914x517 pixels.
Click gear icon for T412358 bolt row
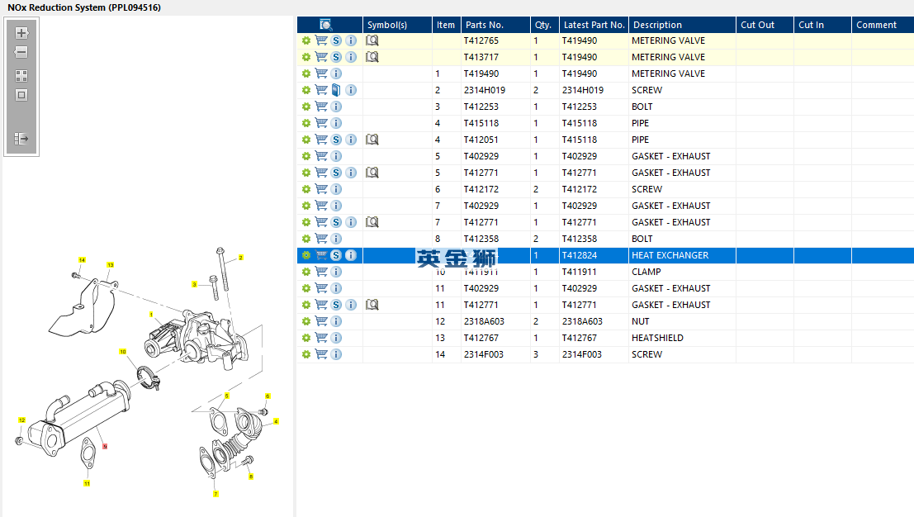tap(306, 239)
